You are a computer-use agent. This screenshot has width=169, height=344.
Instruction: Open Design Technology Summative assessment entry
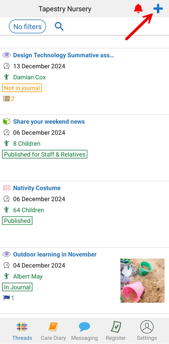(x=63, y=55)
